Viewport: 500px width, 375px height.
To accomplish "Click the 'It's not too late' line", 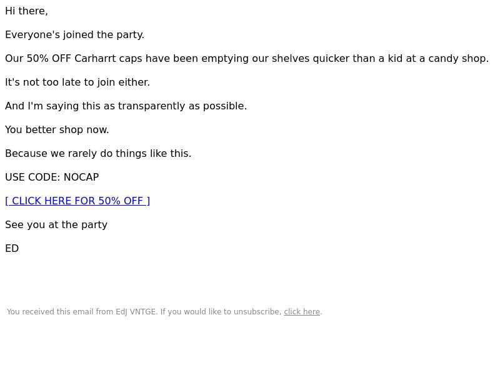I will click(x=77, y=82).
